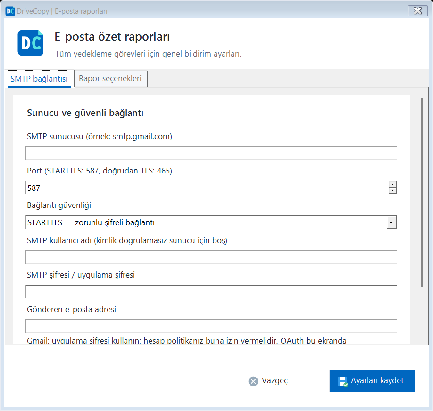
Task: Click the Gönderen e-posta adresi field
Action: click(211, 326)
